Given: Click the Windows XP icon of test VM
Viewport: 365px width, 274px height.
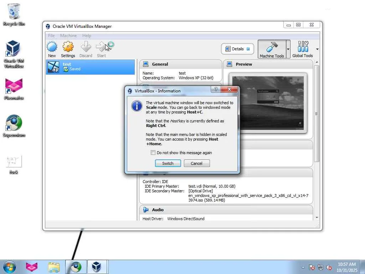Looking at the screenshot, I should tap(53, 67).
